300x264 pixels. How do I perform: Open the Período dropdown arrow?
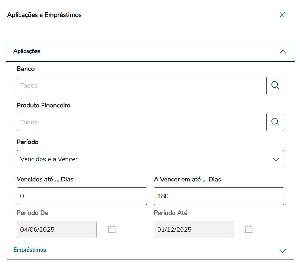[x=276, y=159]
